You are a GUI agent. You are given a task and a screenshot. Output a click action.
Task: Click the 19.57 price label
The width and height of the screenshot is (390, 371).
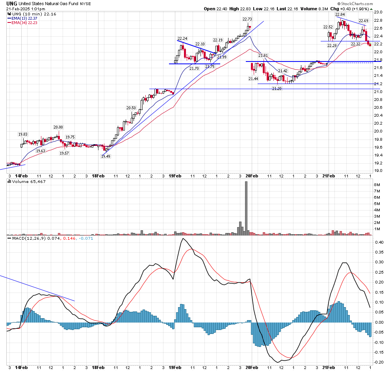pyautogui.click(x=64, y=153)
